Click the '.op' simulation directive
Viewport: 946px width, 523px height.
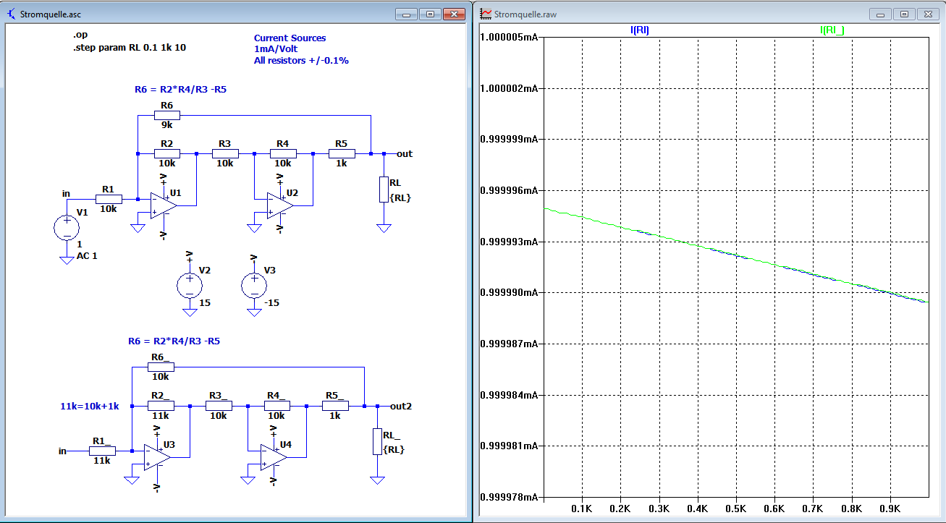[80, 35]
